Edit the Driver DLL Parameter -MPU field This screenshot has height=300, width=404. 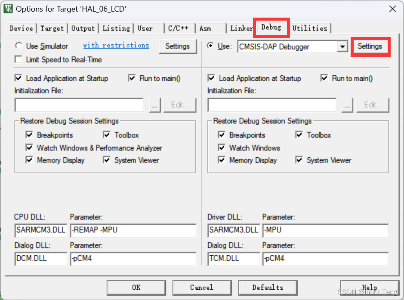(x=325, y=231)
